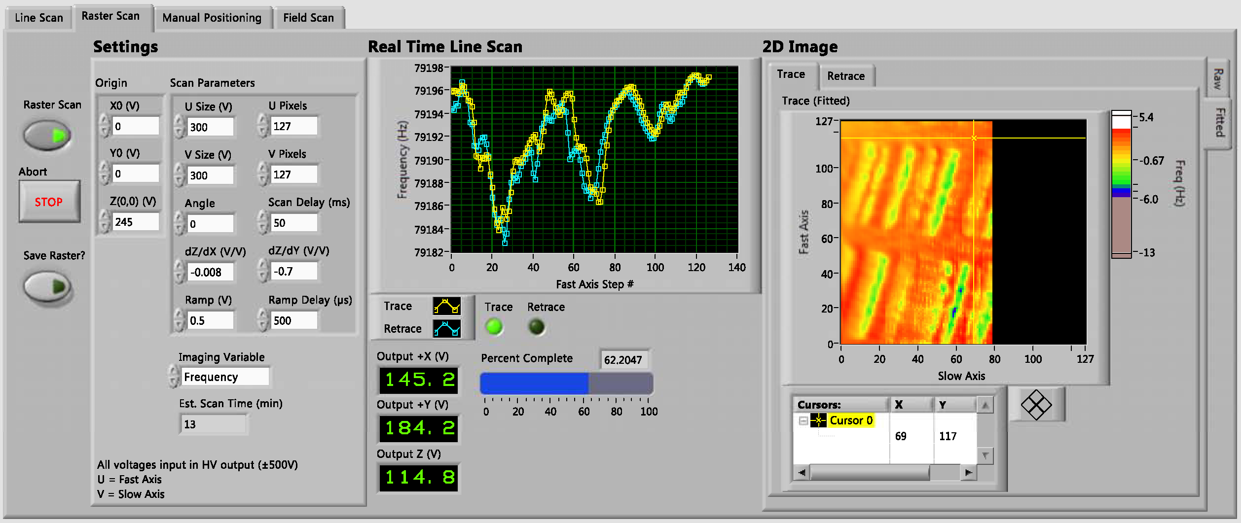Click the cursor list scroll-left arrow
This screenshot has height=523, width=1241.
tap(802, 473)
